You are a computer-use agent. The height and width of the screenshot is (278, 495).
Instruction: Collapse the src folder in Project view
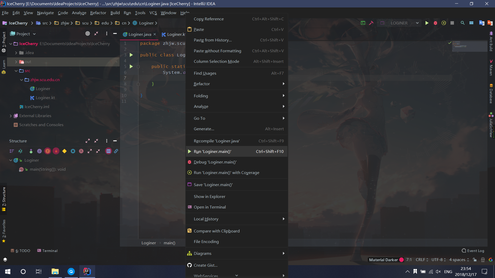click(16, 71)
